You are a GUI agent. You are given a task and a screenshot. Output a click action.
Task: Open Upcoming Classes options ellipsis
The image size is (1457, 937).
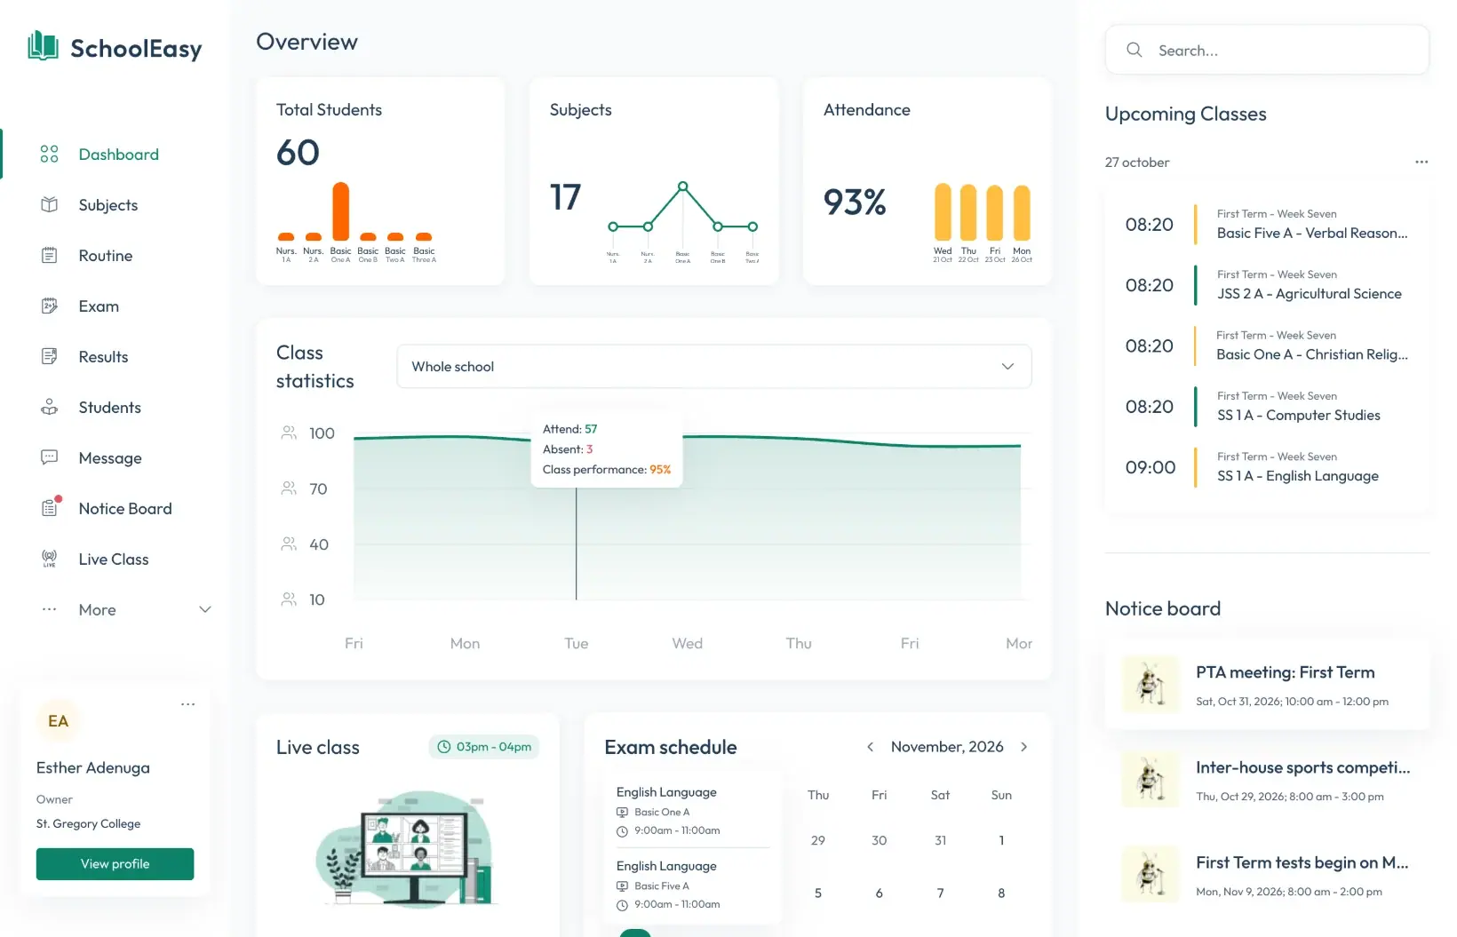coord(1421,162)
